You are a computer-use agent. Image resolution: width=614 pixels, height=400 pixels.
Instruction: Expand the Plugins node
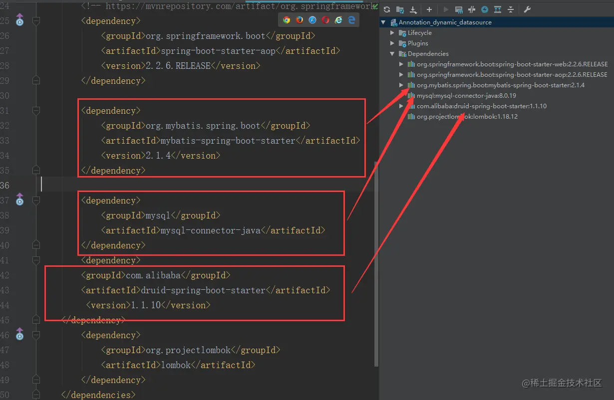[392, 43]
